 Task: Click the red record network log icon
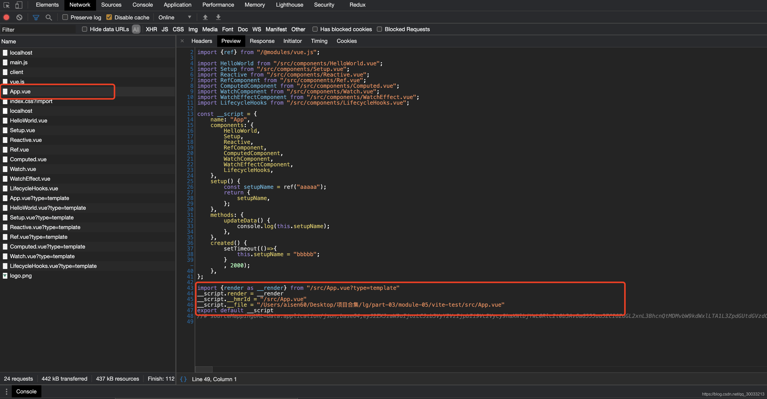point(6,17)
